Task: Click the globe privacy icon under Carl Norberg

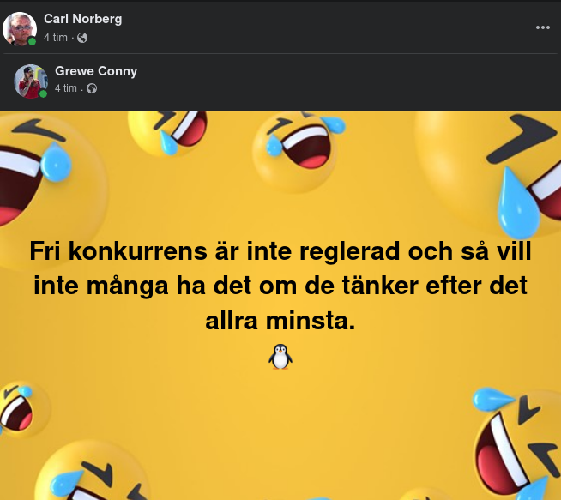Action: click(82, 38)
